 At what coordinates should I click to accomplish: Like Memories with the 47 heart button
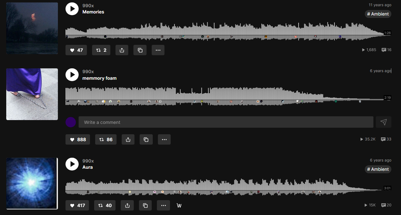click(76, 50)
